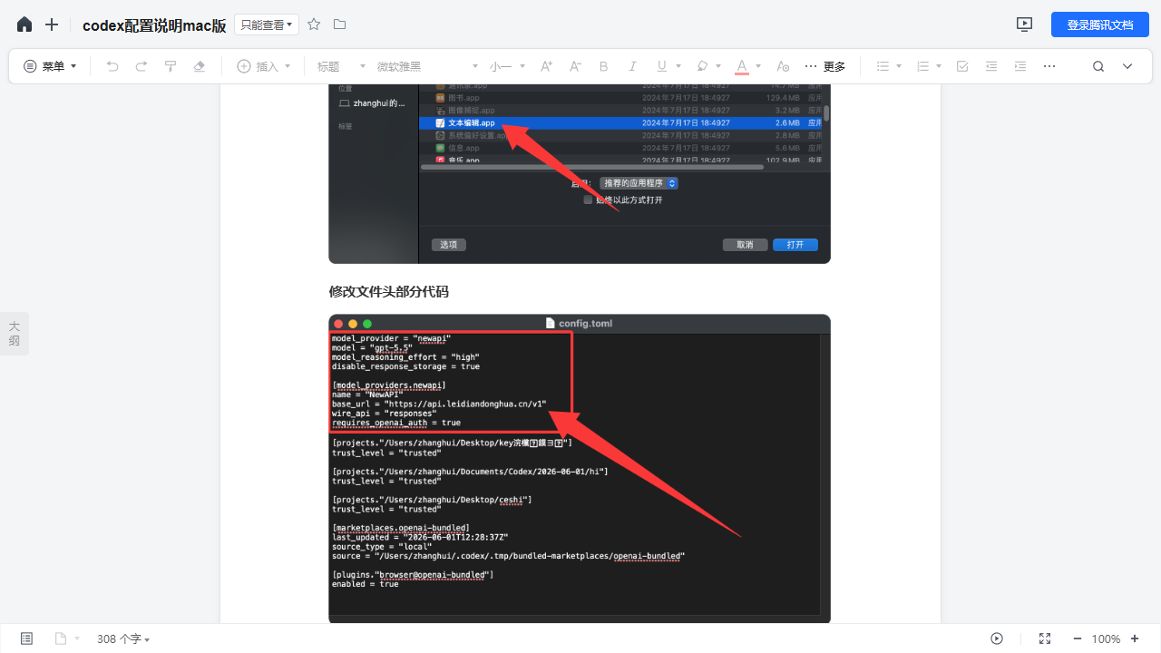Click the heading 修改文件头部分代码

point(388,291)
